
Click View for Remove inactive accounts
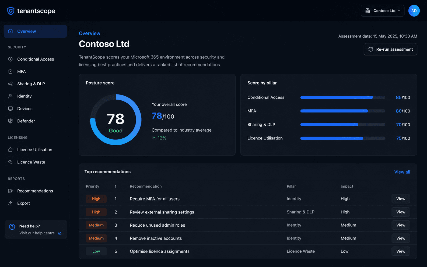(x=401, y=238)
